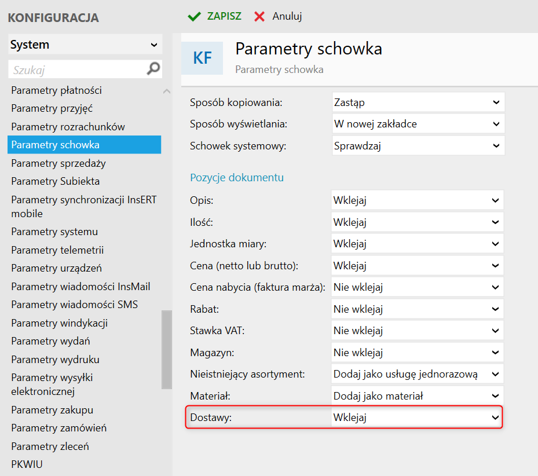Open the Sposób wyświetlania dropdown
Viewport: 538px width, 476px height.
click(x=418, y=124)
